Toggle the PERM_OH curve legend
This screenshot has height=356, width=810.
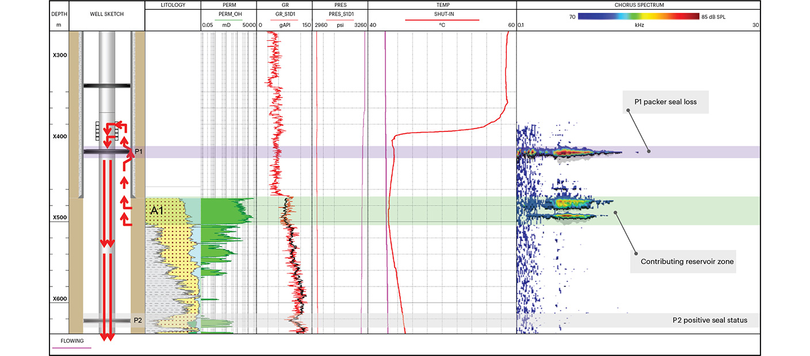229,14
